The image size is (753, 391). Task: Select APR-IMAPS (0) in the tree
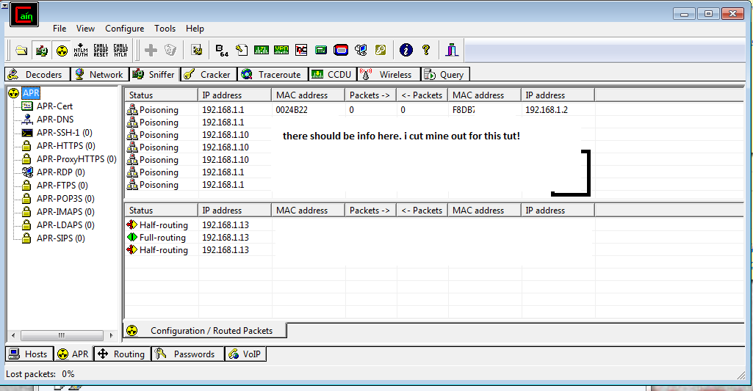65,211
